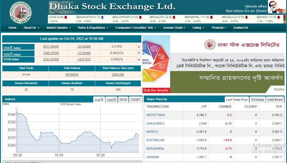287x163 pixels.
Task: Click the colorful Data Services hexagon graphic
Action: [156, 61]
